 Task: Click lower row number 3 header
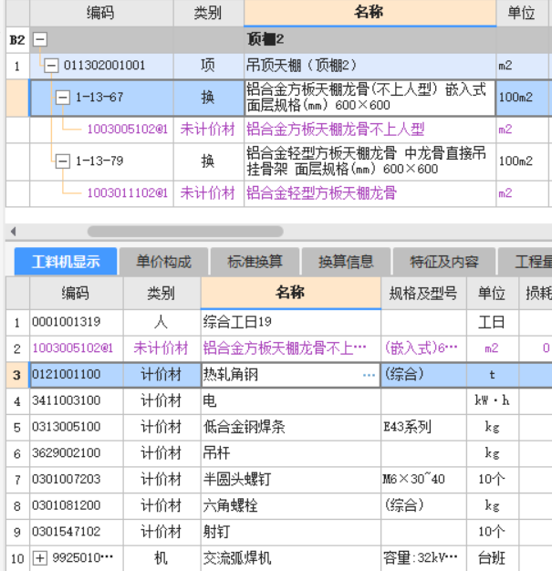pyautogui.click(x=17, y=375)
